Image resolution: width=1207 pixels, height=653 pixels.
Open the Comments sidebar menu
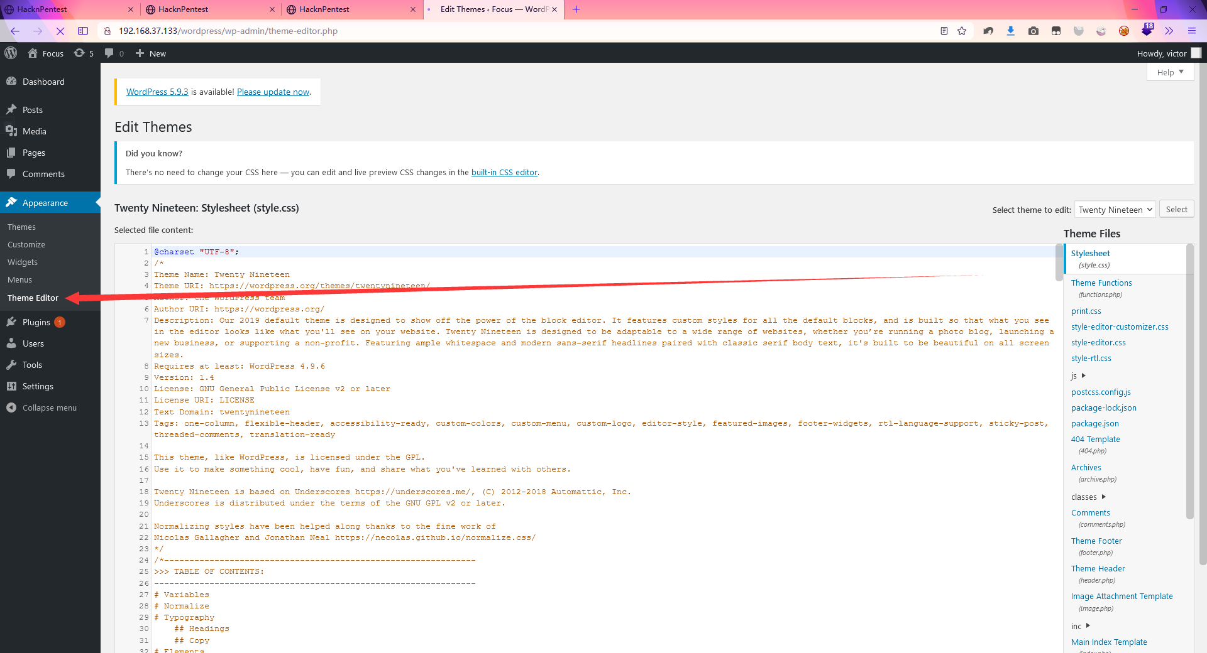tap(50, 174)
